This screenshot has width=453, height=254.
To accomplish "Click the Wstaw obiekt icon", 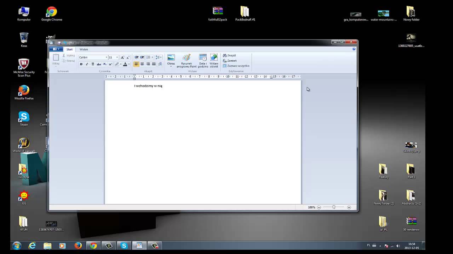I will [x=214, y=61].
